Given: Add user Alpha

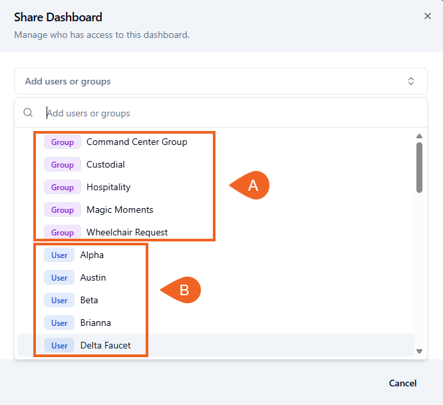Looking at the screenshot, I should tap(216, 255).
